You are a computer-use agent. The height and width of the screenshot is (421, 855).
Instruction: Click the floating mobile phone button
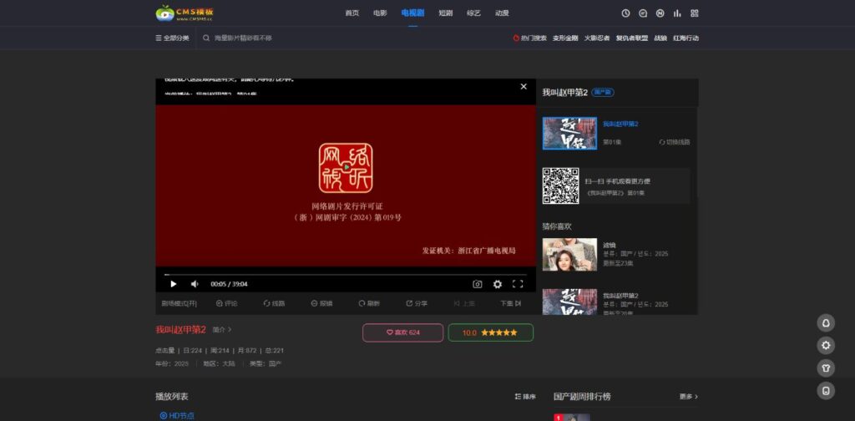tap(826, 390)
